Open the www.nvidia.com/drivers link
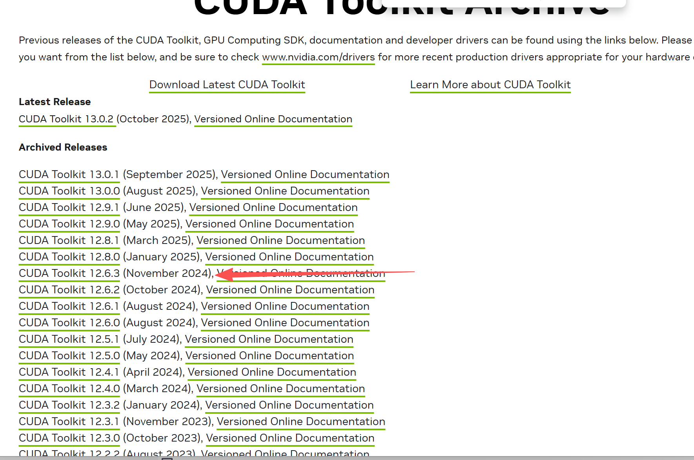The width and height of the screenshot is (694, 460). [x=318, y=57]
